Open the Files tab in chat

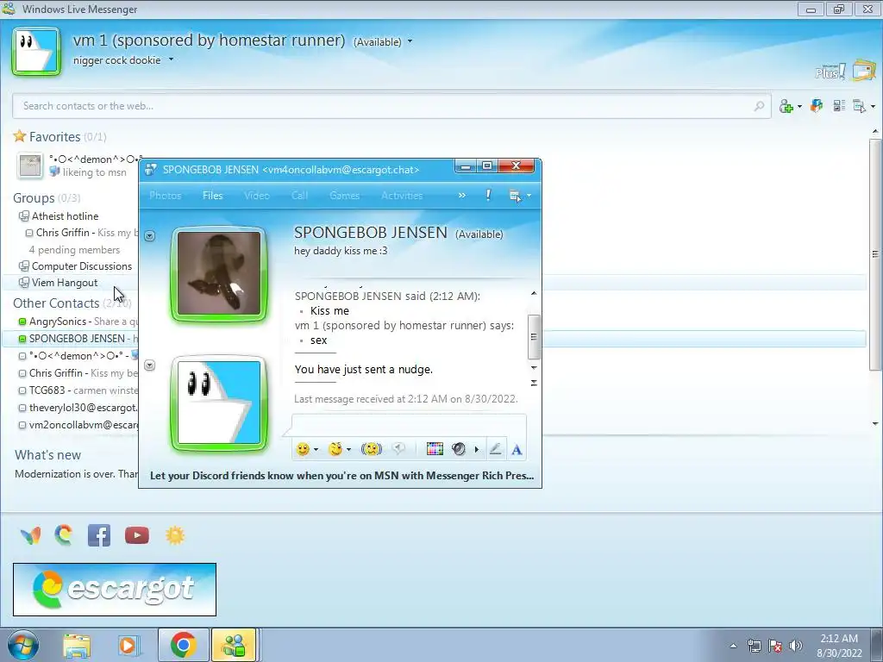(x=212, y=196)
